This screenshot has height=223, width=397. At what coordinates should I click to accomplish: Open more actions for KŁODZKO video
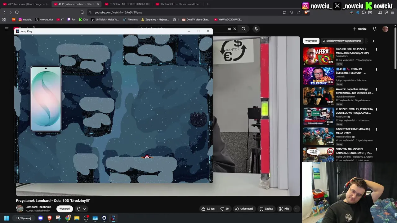(x=376, y=110)
